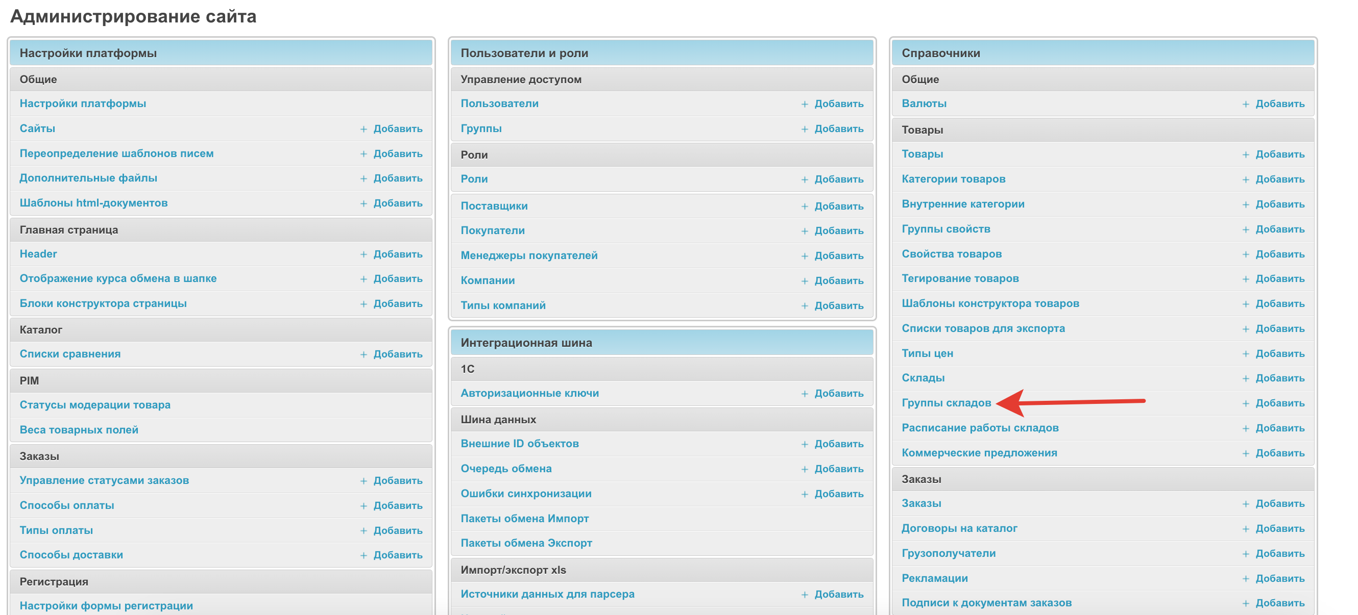Go to Очередь обмена list
Screen dimensions: 1358x615
click(506, 469)
